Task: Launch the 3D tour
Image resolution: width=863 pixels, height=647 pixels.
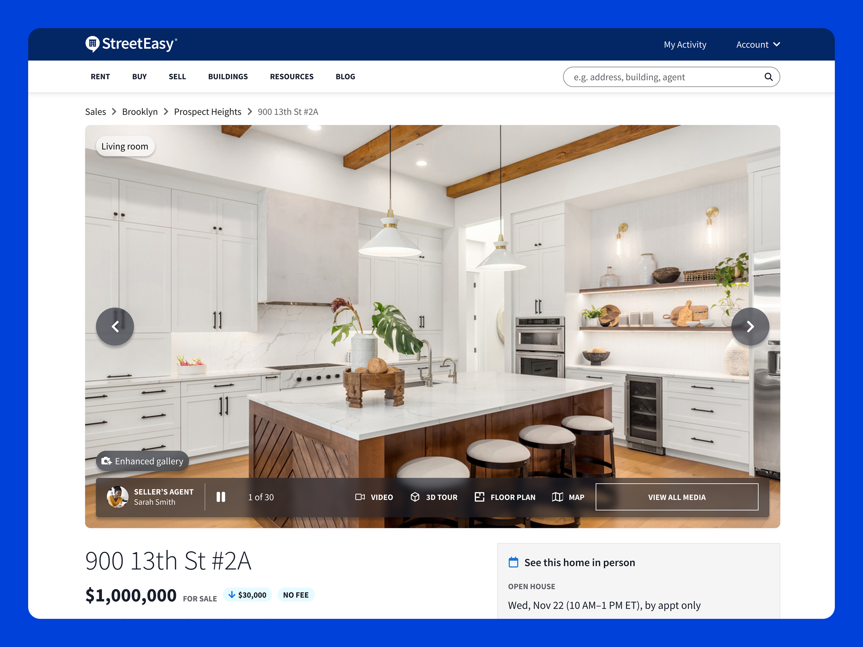Action: [x=434, y=497]
